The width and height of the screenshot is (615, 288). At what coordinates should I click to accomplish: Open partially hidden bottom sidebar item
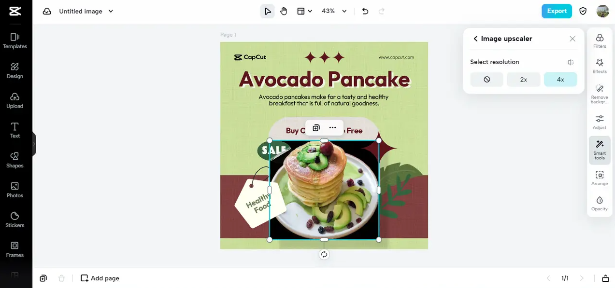15,275
